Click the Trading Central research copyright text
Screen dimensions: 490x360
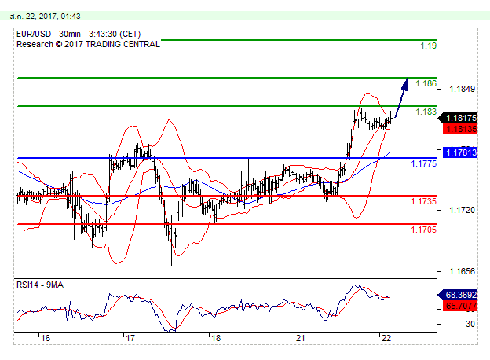[88, 44]
